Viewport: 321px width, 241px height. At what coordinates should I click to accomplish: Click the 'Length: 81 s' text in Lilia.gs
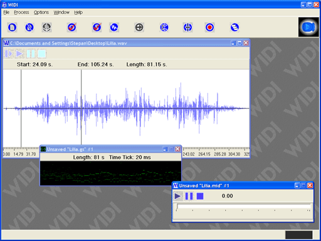[88, 158]
